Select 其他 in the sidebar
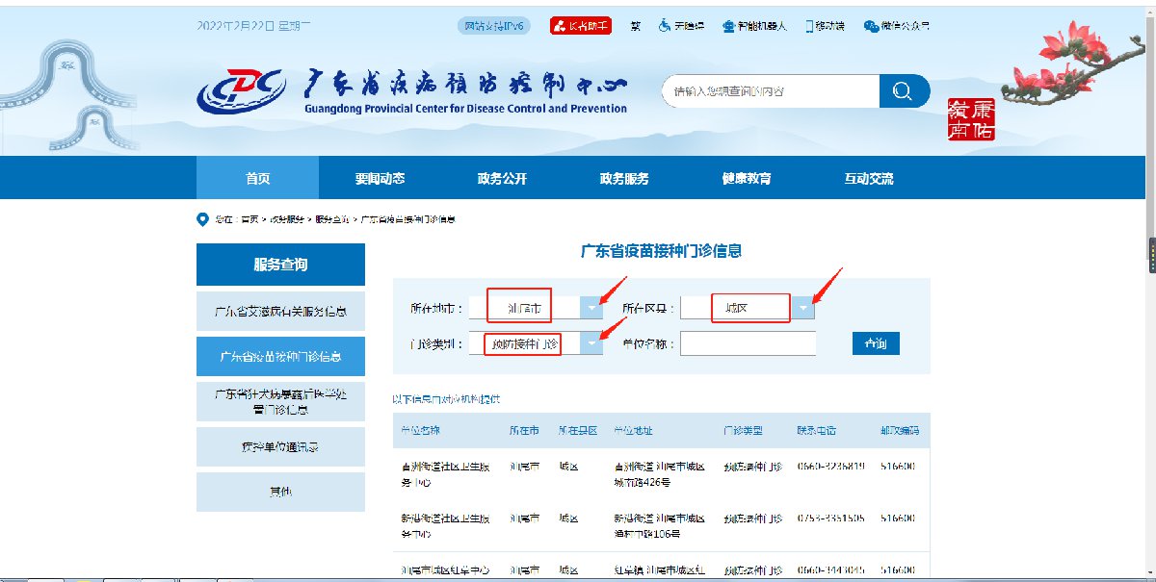Image resolution: width=1156 pixels, height=582 pixels. click(280, 492)
